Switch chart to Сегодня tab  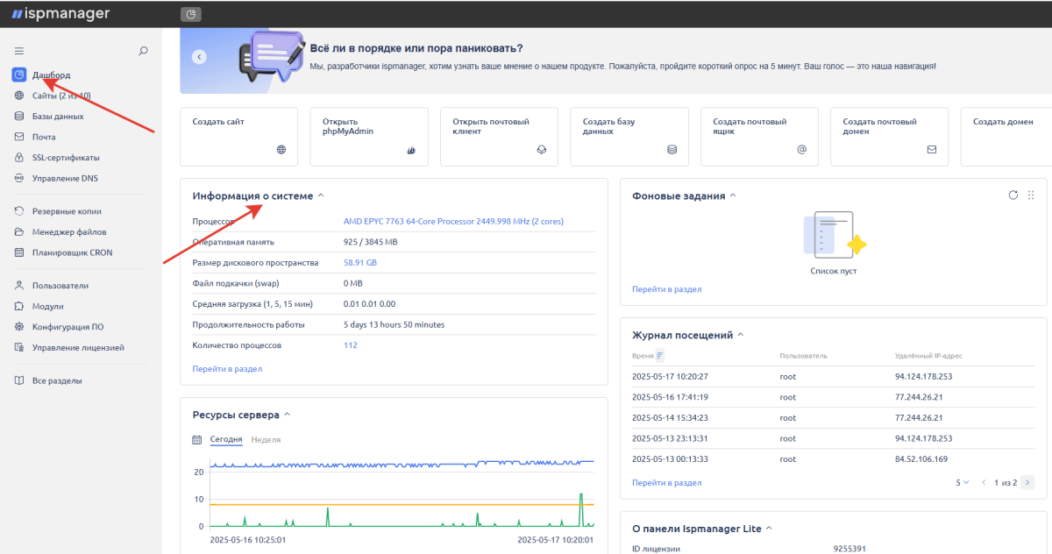(226, 439)
